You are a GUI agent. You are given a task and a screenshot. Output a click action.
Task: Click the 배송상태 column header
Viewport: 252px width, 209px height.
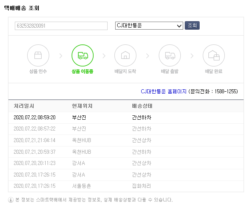[142, 106]
